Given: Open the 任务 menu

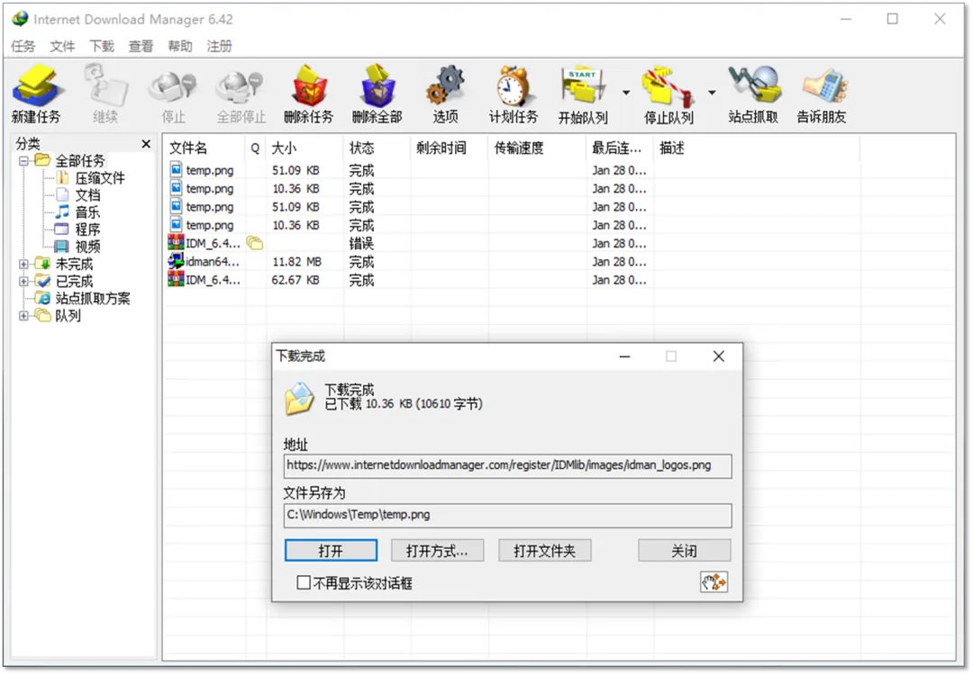Looking at the screenshot, I should [x=23, y=47].
